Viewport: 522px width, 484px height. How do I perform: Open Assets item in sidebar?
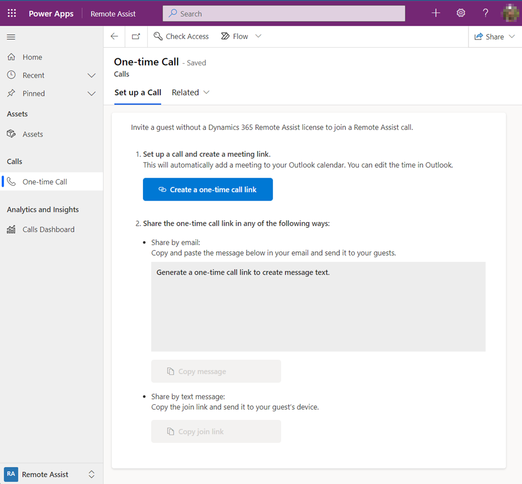click(51, 134)
